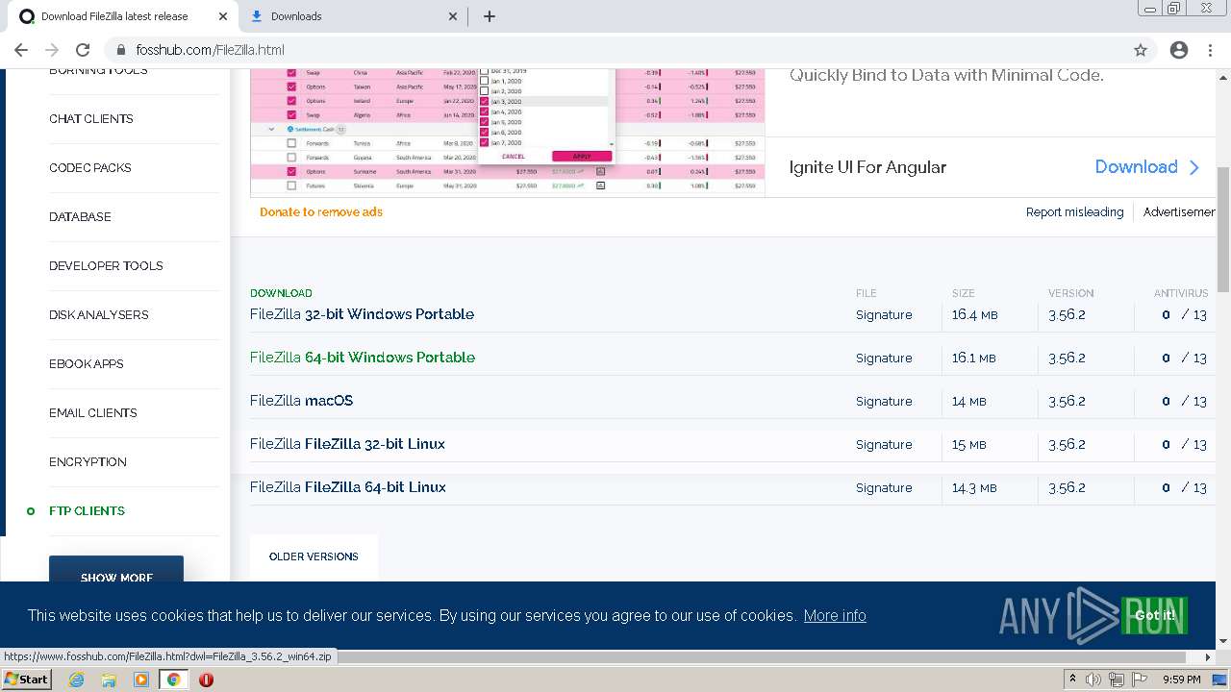Click More info cookie link

835,616
